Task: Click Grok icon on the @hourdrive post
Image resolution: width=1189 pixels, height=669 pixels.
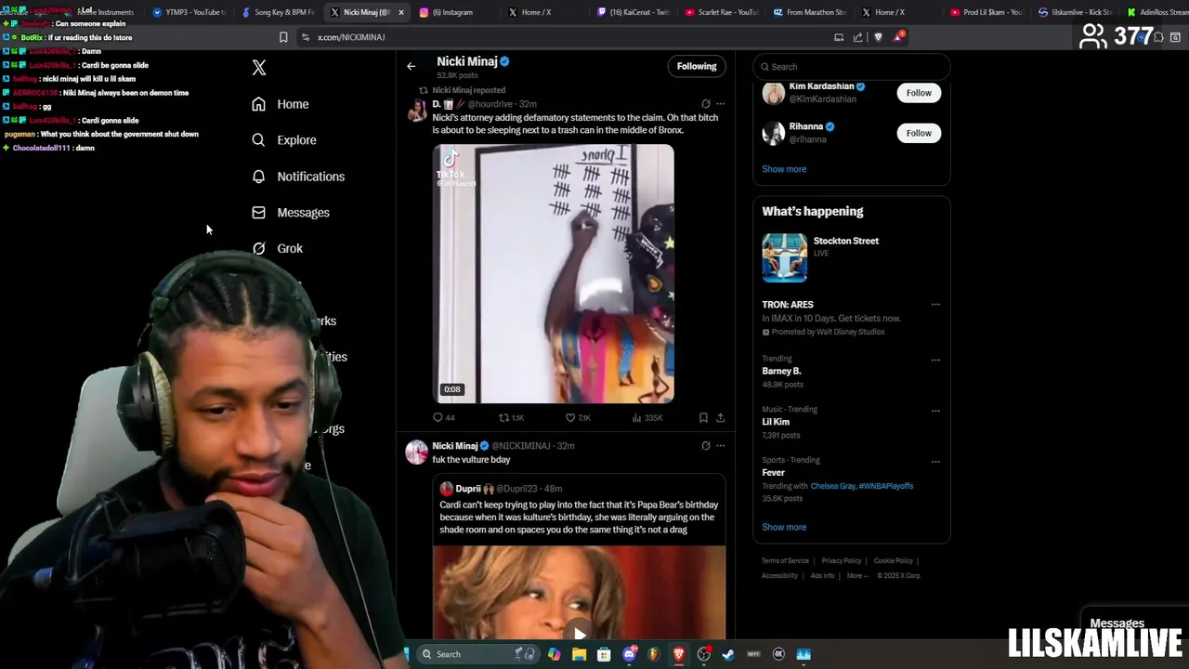Action: click(705, 104)
